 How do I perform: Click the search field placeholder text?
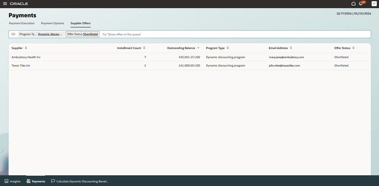pyautogui.click(x=122, y=35)
